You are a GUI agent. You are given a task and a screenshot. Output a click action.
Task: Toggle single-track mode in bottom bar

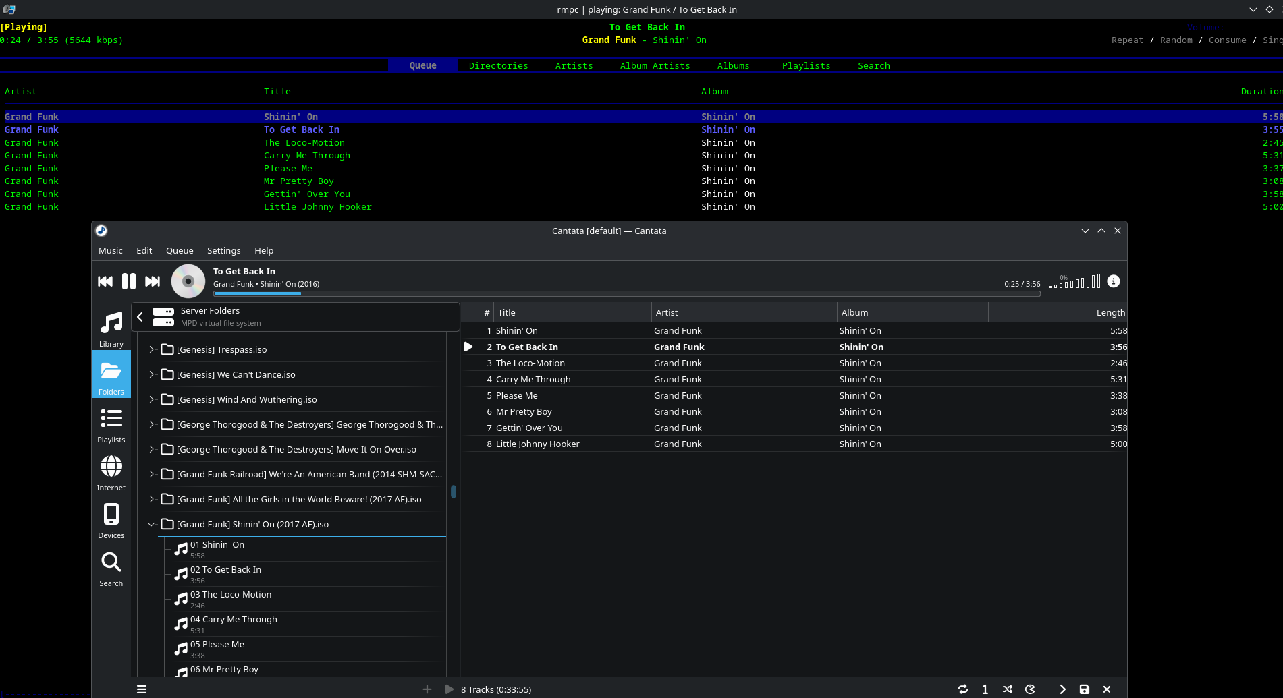point(985,689)
